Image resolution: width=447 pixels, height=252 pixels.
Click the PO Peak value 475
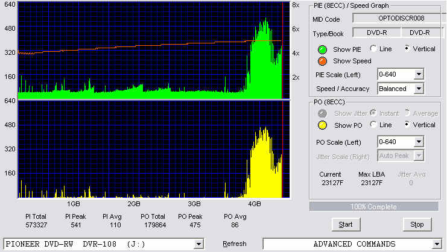click(195, 225)
